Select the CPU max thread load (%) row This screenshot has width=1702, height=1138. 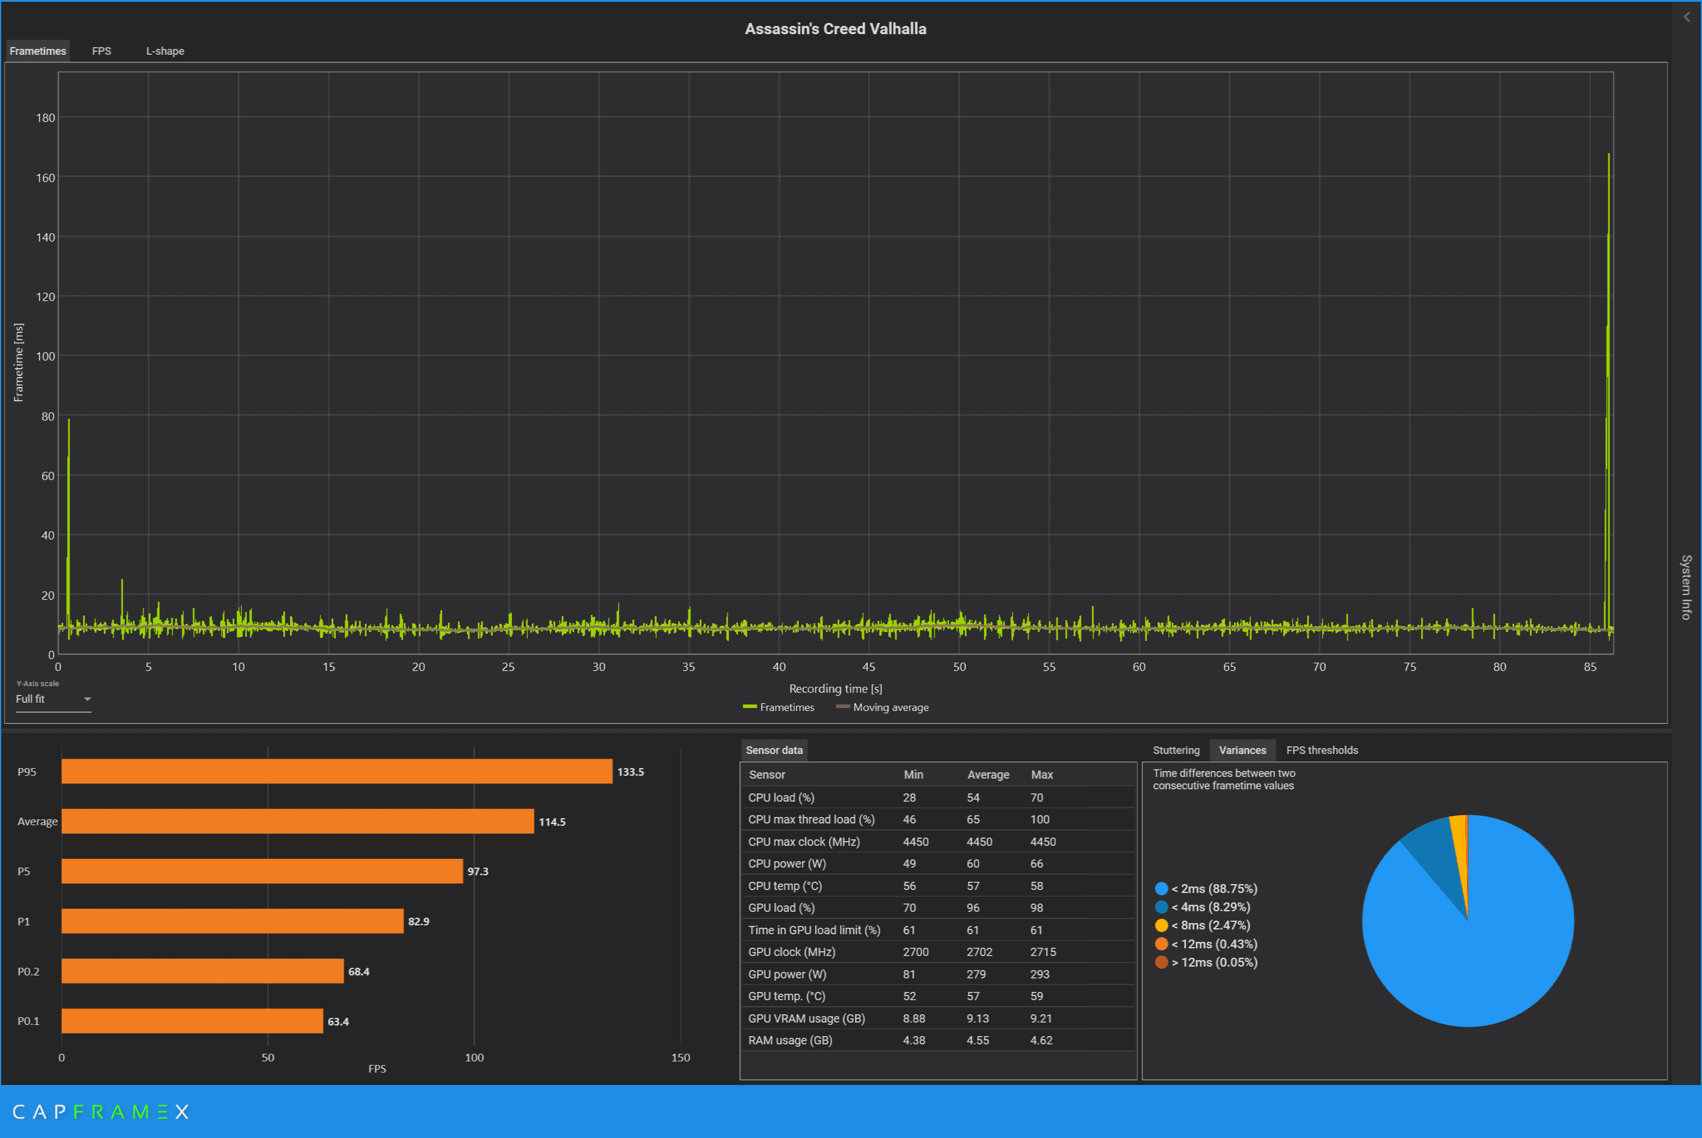click(x=938, y=819)
